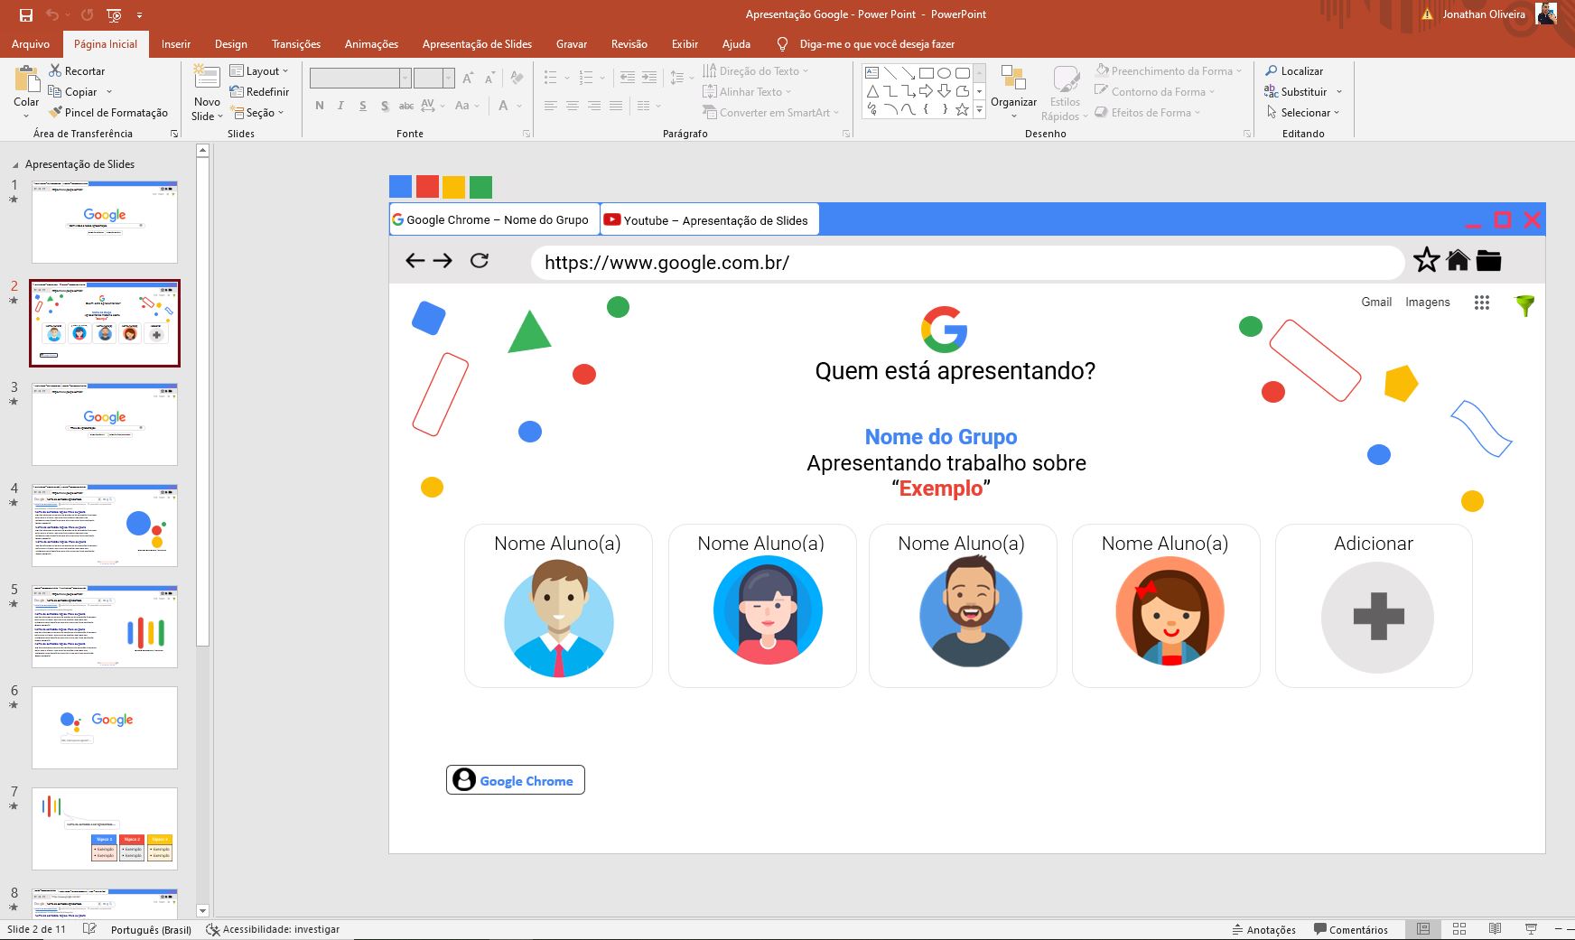Click the star bookmark icon on slide
The height and width of the screenshot is (940, 1575).
pyautogui.click(x=1426, y=261)
